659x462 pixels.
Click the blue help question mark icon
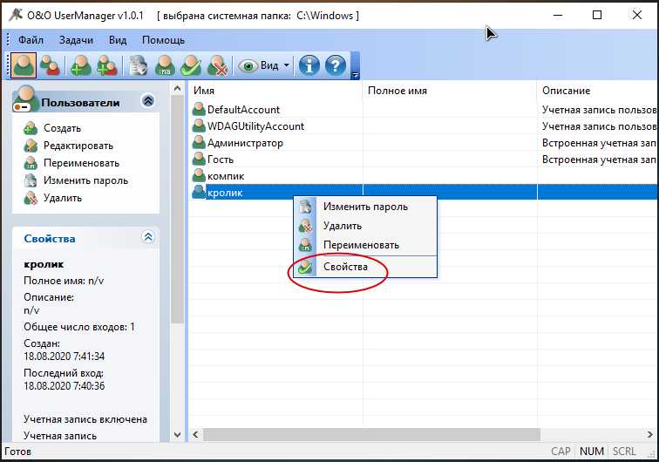pyautogui.click(x=336, y=65)
